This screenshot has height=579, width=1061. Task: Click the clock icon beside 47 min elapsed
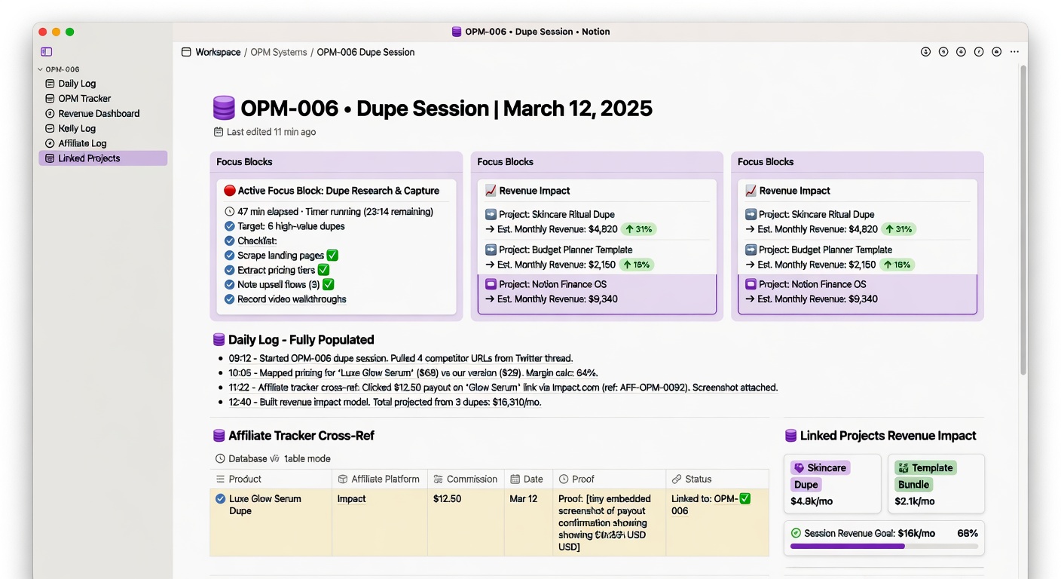pos(230,212)
